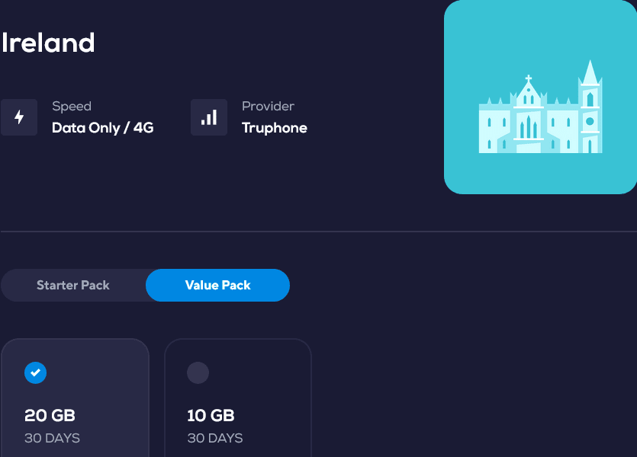Open the Ireland cathedral illustration tile

540,97
